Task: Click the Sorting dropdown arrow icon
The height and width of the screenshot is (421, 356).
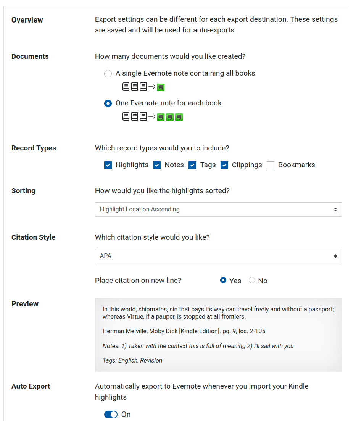Action: click(335, 210)
